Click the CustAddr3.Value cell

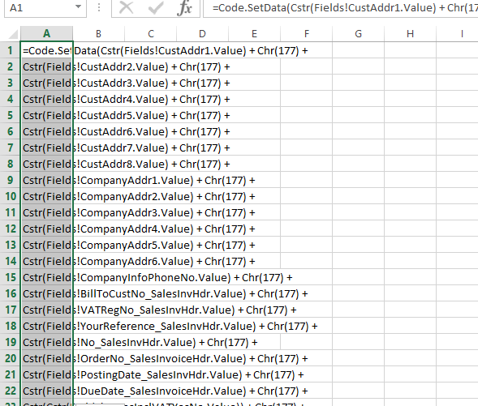pyautogui.click(x=46, y=83)
